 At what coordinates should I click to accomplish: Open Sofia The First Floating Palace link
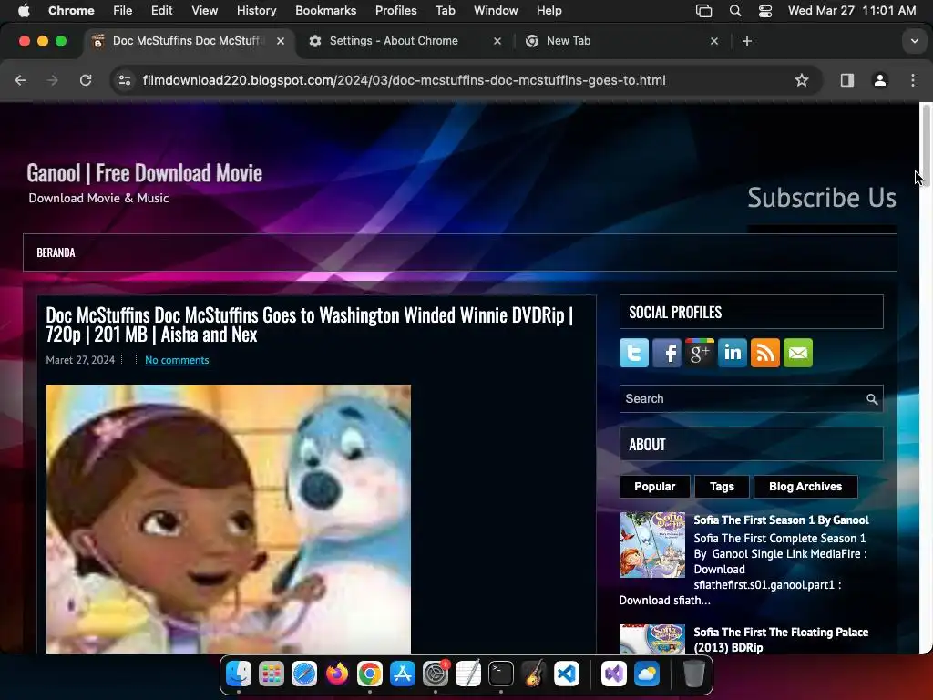pyautogui.click(x=781, y=639)
